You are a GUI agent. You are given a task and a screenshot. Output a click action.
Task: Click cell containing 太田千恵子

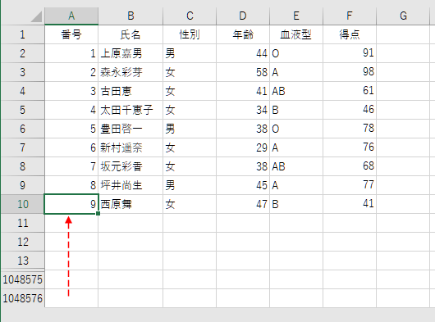[130, 110]
